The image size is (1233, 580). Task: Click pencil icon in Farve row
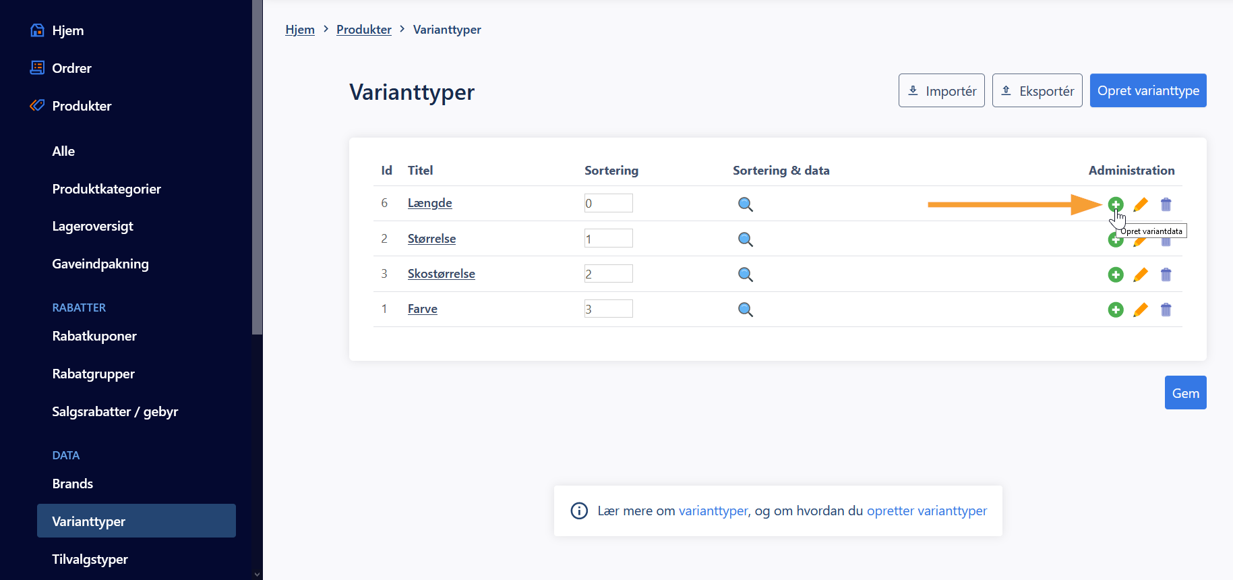(x=1141, y=310)
